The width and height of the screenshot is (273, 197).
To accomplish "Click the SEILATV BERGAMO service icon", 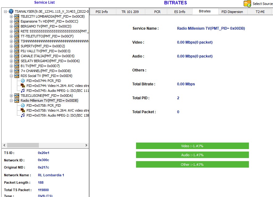I will (17, 61).
